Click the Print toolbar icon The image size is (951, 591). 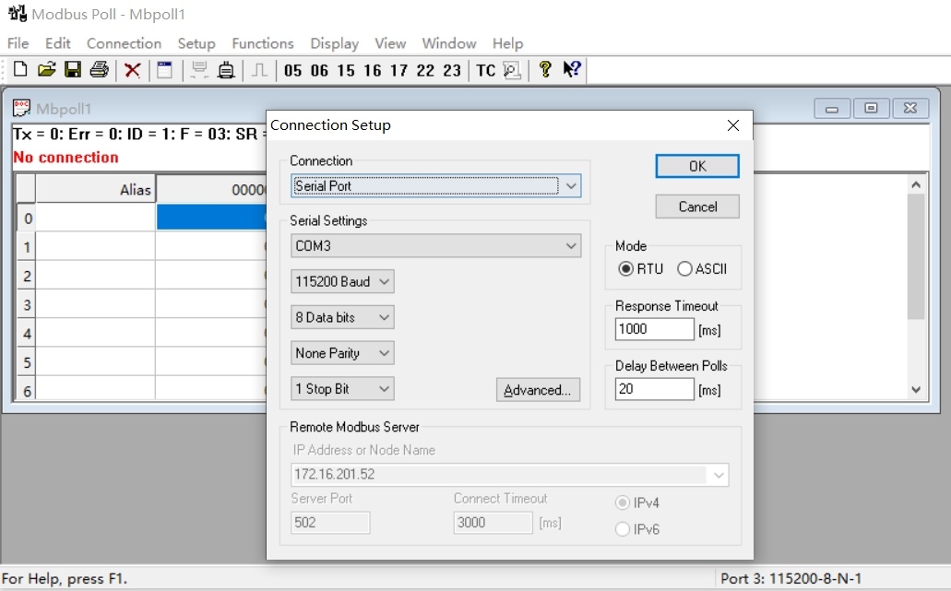coord(99,70)
